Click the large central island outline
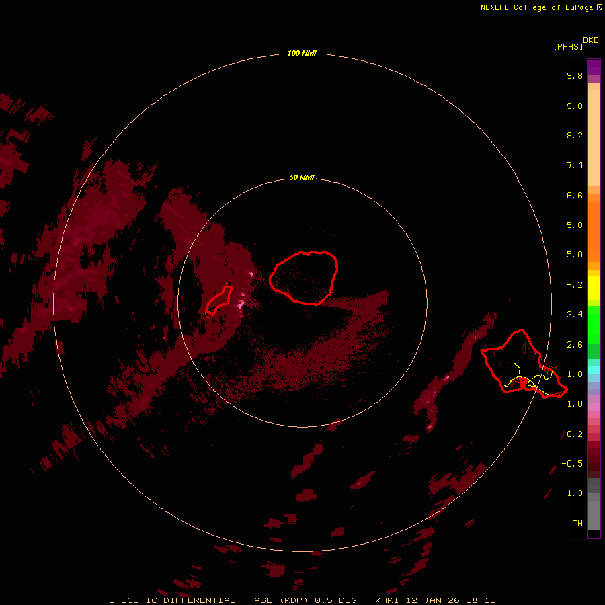 click(x=304, y=278)
